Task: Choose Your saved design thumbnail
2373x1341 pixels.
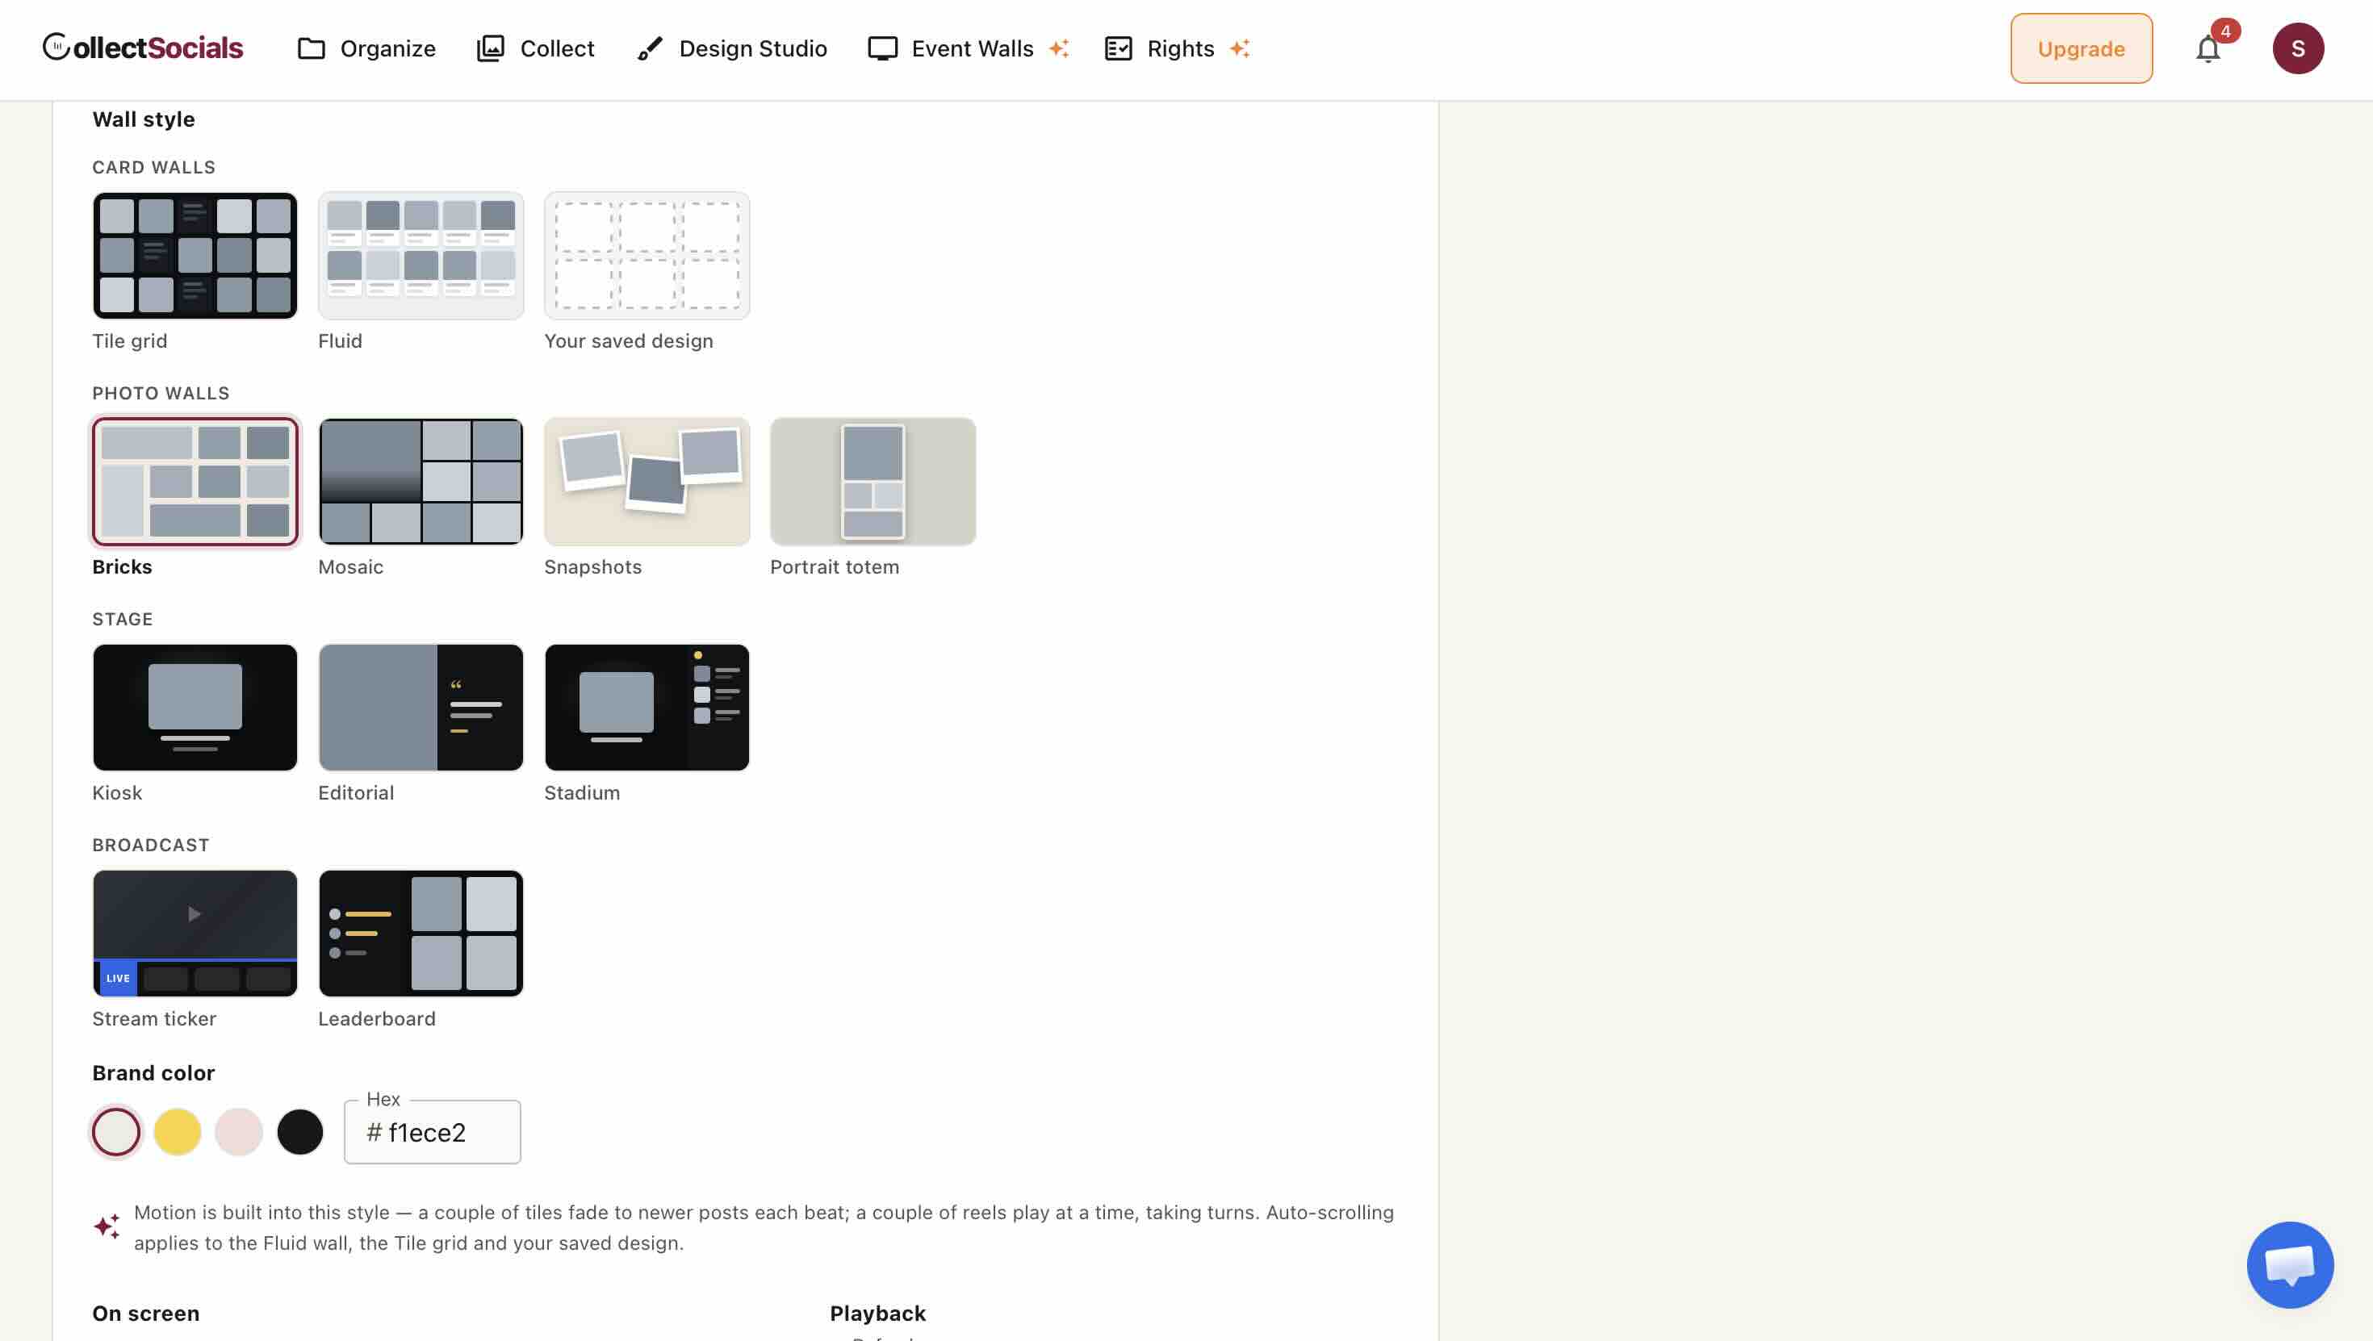Action: 647,255
